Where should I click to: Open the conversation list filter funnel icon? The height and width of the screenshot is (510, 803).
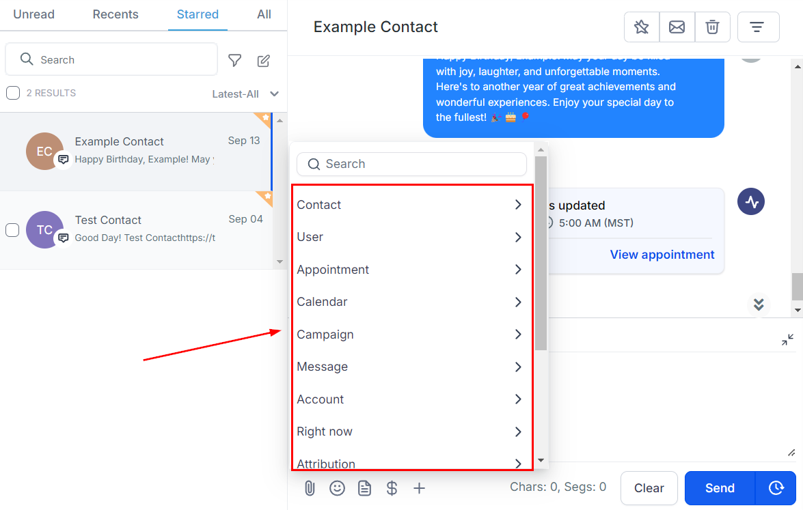click(x=235, y=61)
